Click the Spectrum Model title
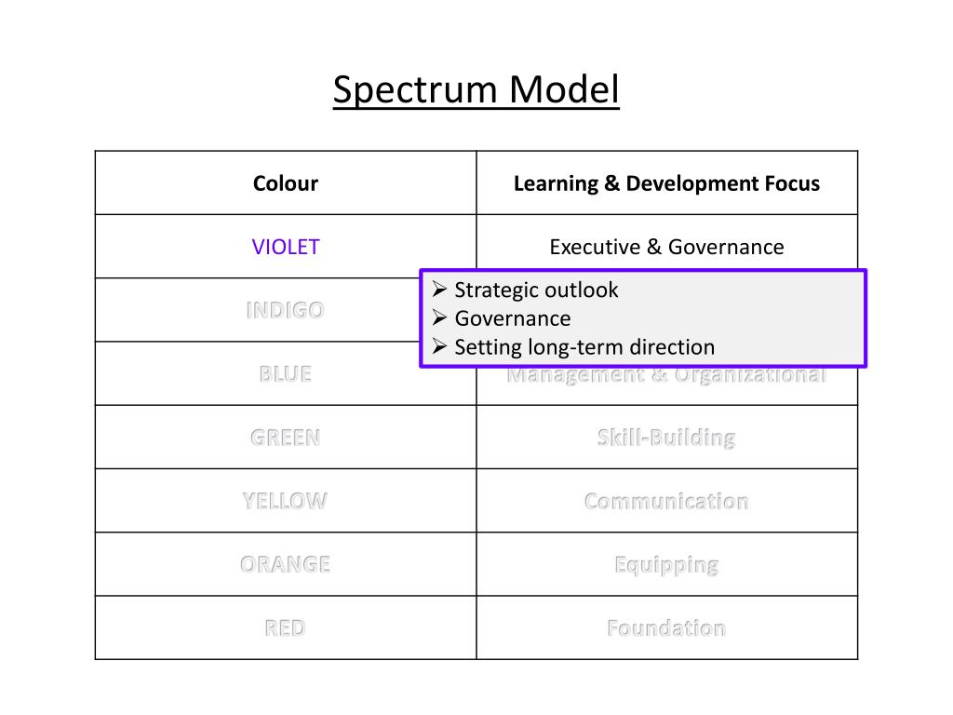953x715 pixels. 476,90
